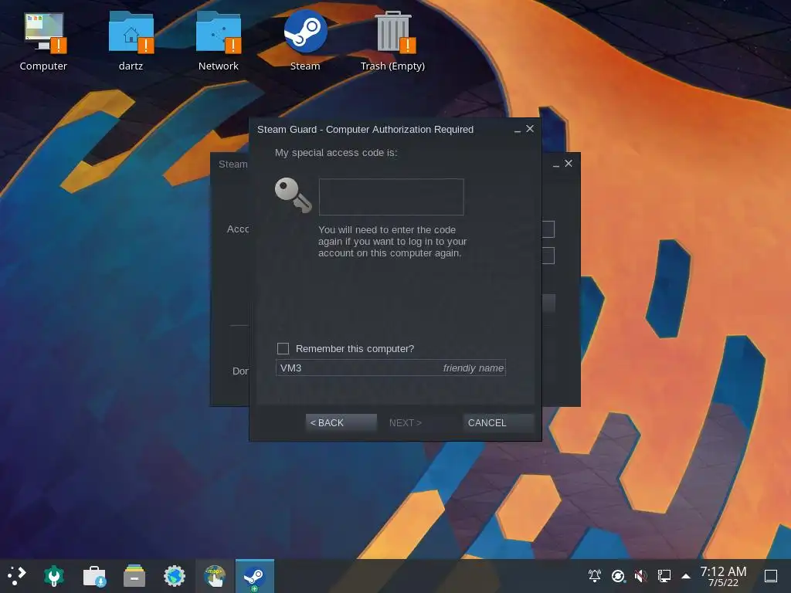Open the dartz home folder icon
Screen dimensions: 791x593
(131, 42)
